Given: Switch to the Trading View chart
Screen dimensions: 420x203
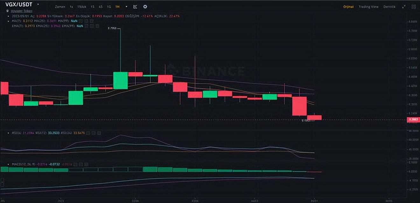Looking at the screenshot, I should tap(368, 7).
